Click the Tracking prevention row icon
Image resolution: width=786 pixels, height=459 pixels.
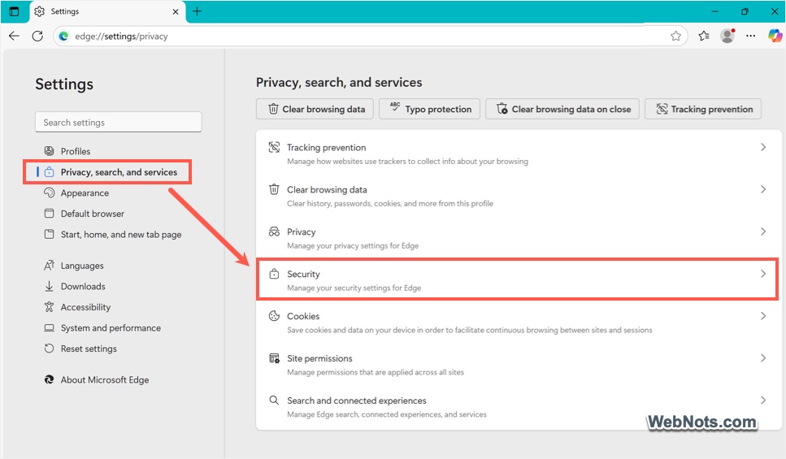[x=274, y=147]
